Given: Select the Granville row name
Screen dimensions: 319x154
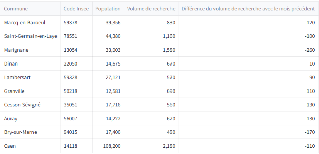Looking at the screenshot, I should 14,91.
